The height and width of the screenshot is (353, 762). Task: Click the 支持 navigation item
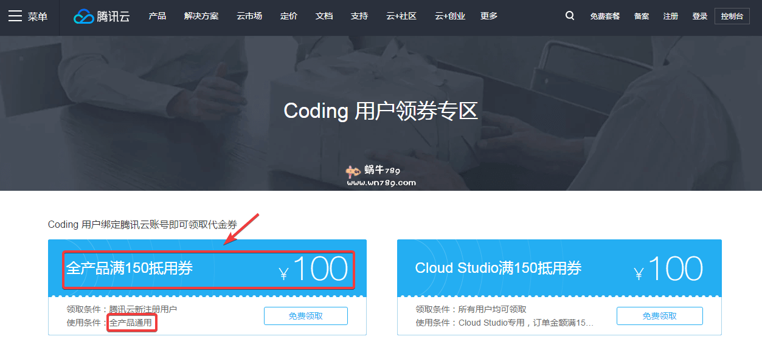pyautogui.click(x=359, y=16)
